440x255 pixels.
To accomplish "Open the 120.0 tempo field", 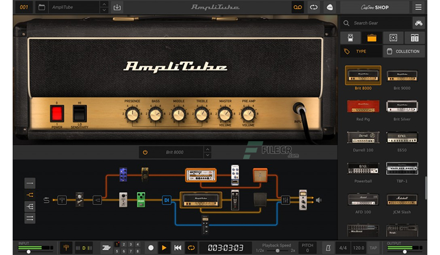I will 358,248.
